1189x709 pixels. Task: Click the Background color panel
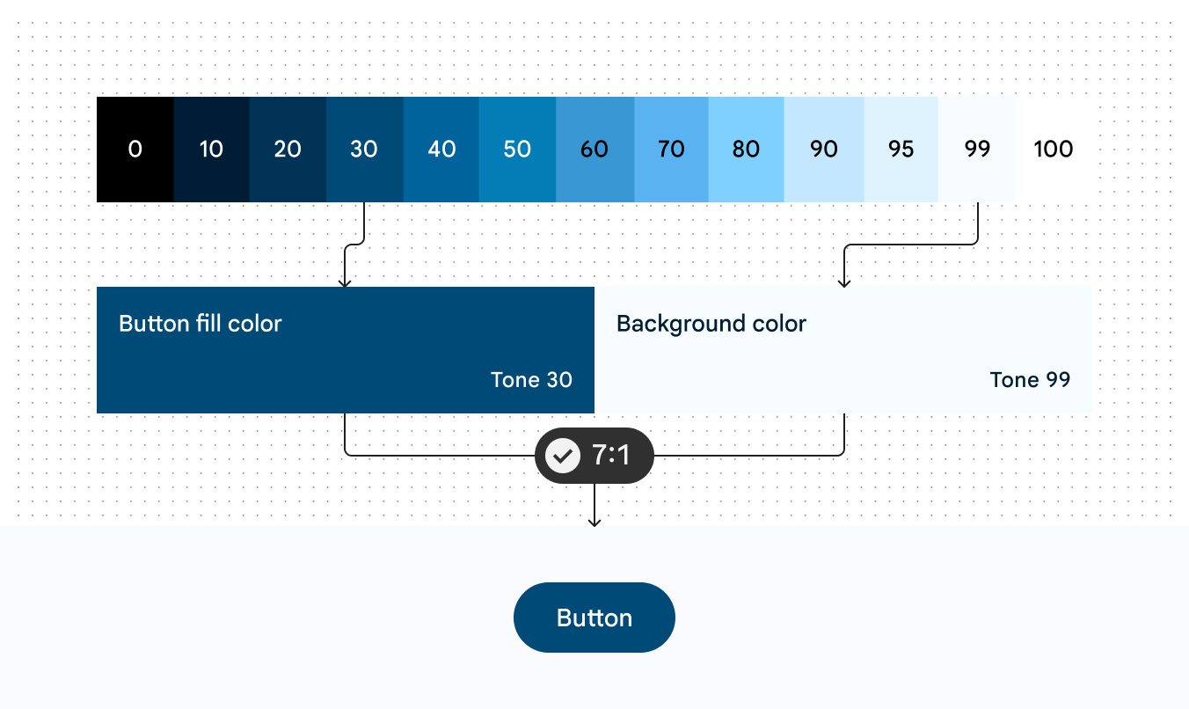coord(843,350)
